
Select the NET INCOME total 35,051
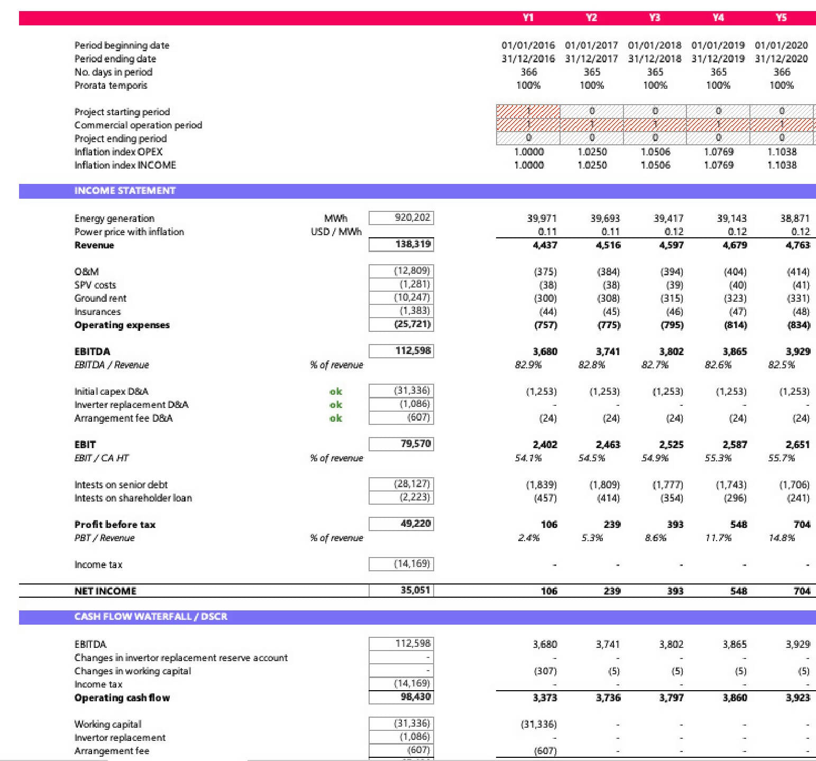pyautogui.click(x=401, y=590)
